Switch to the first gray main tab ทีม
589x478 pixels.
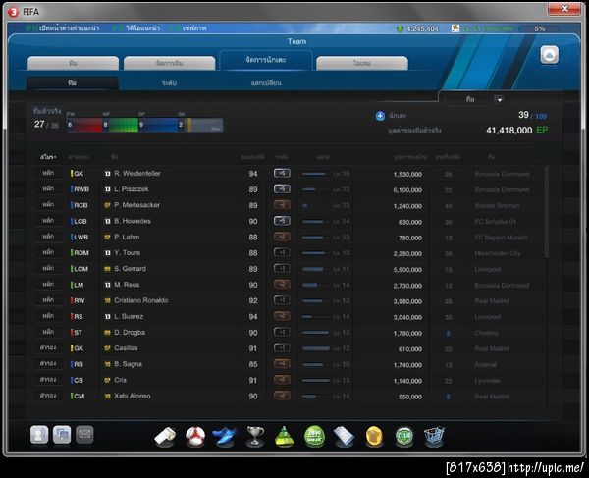coord(74,63)
